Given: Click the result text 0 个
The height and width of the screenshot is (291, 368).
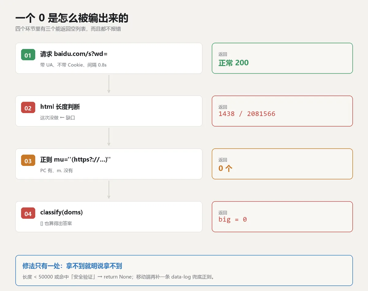Looking at the screenshot, I should click(225, 168).
